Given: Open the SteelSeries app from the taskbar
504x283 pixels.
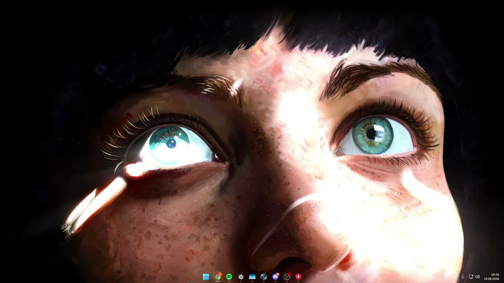Looking at the screenshot, I should pyautogui.click(x=241, y=277).
